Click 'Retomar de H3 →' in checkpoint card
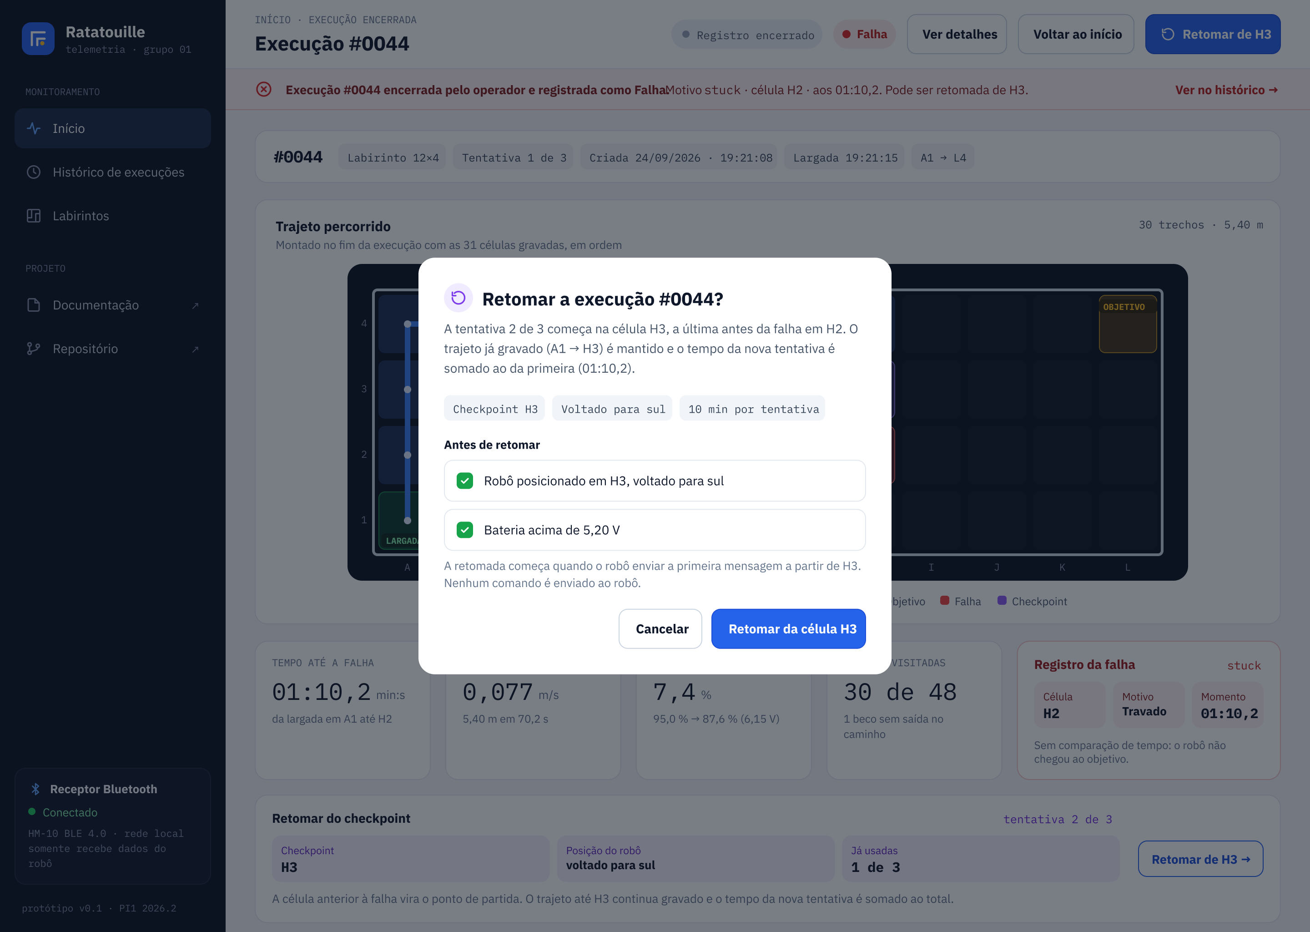This screenshot has width=1310, height=932. (x=1201, y=860)
